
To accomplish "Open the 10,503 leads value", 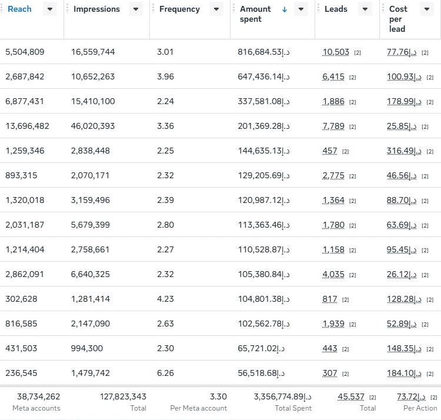I will point(336,52).
